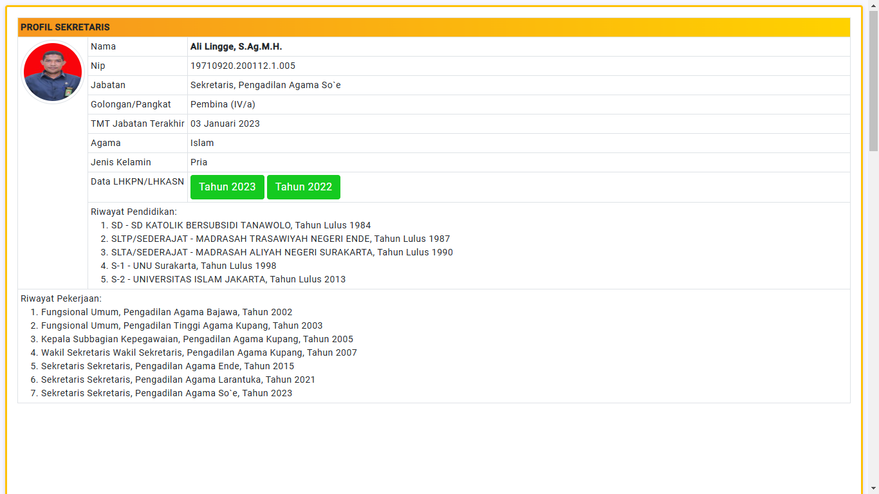Click the Nama label cell

(x=138, y=47)
